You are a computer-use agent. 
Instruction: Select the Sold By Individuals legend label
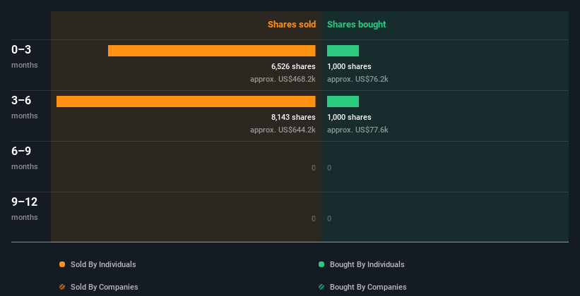pyautogui.click(x=103, y=264)
